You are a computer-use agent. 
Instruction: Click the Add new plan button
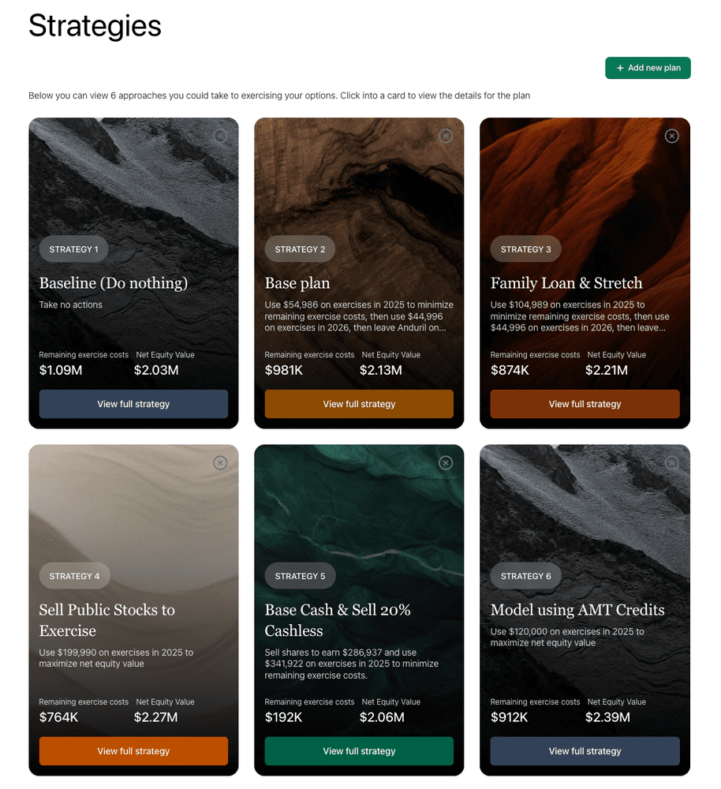(648, 68)
